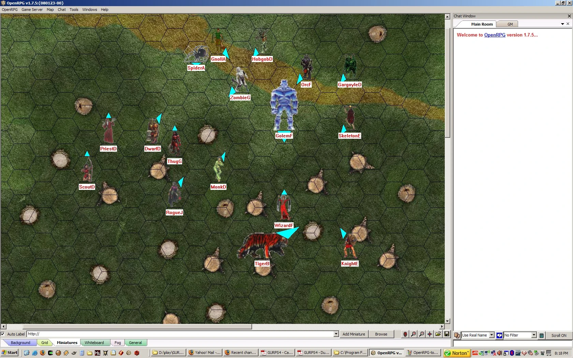Open the dice roller notebook icon in chat
Image resolution: width=573 pixels, height=358 pixels.
tap(541, 335)
